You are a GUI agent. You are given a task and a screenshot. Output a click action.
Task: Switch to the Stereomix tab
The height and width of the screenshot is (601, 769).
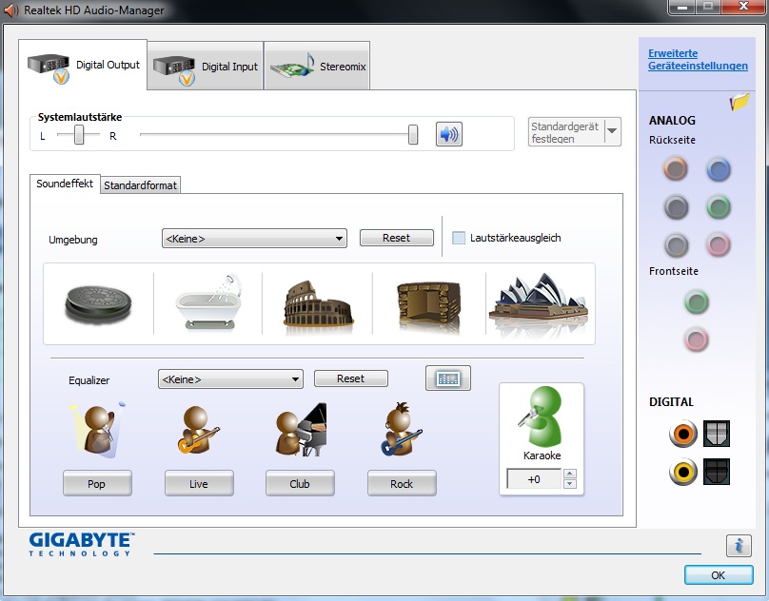[x=317, y=67]
